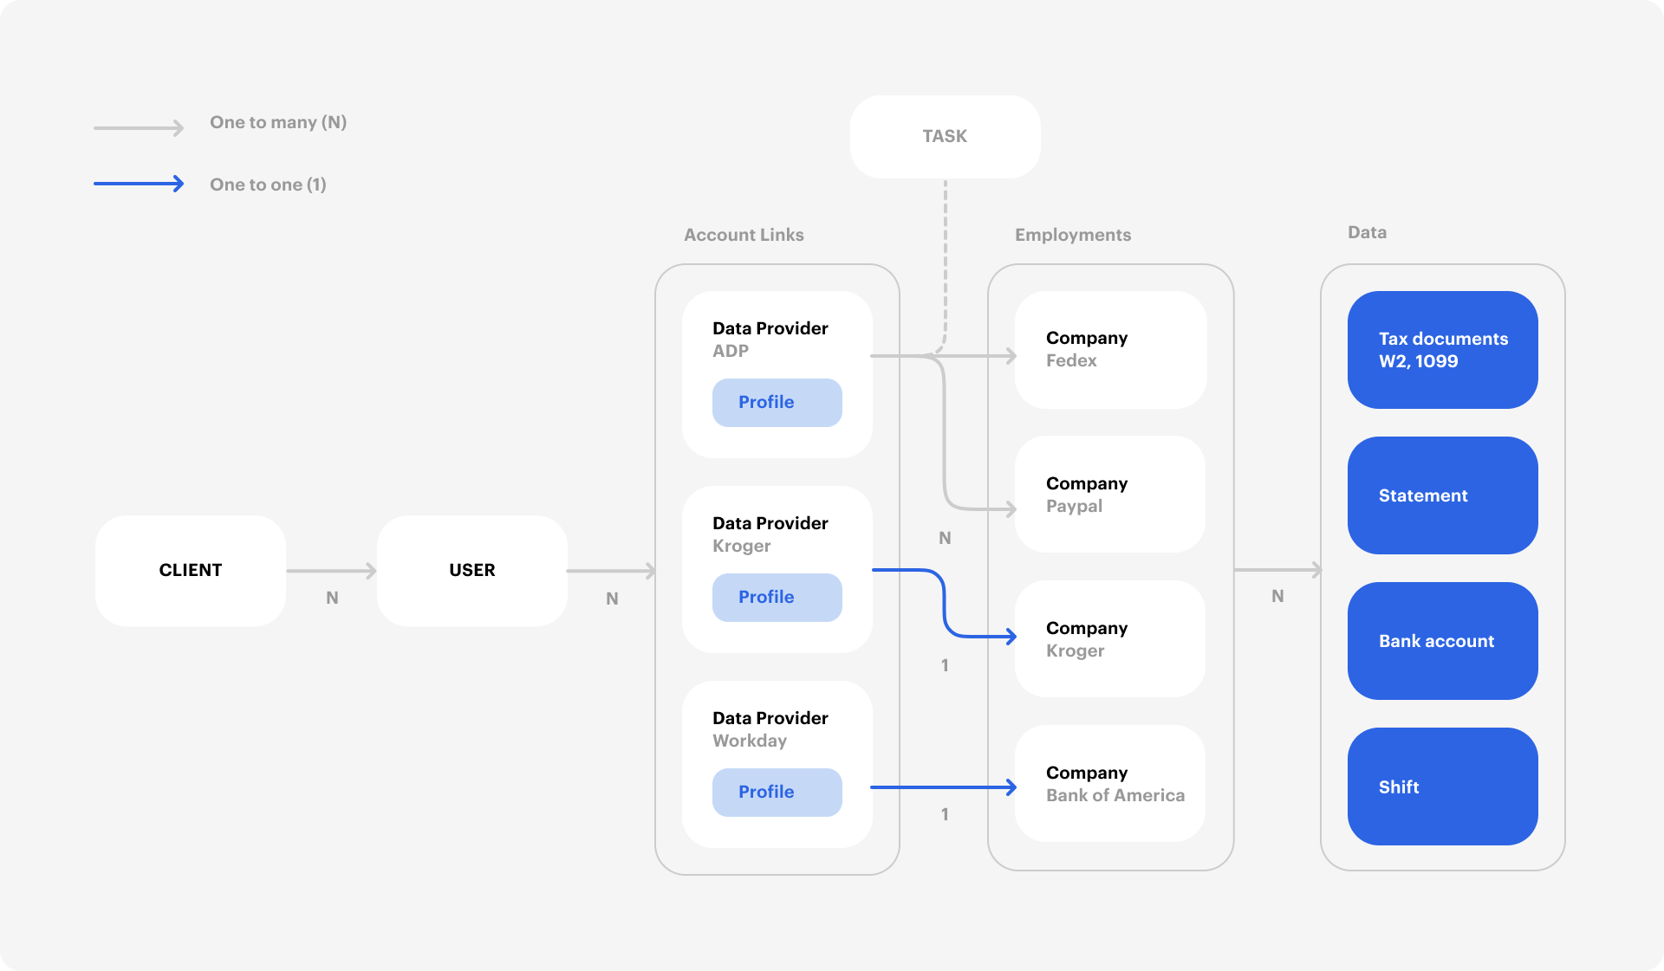The image size is (1664, 971).
Task: Click the Tax documents W2, 1099 block
Action: [1443, 350]
